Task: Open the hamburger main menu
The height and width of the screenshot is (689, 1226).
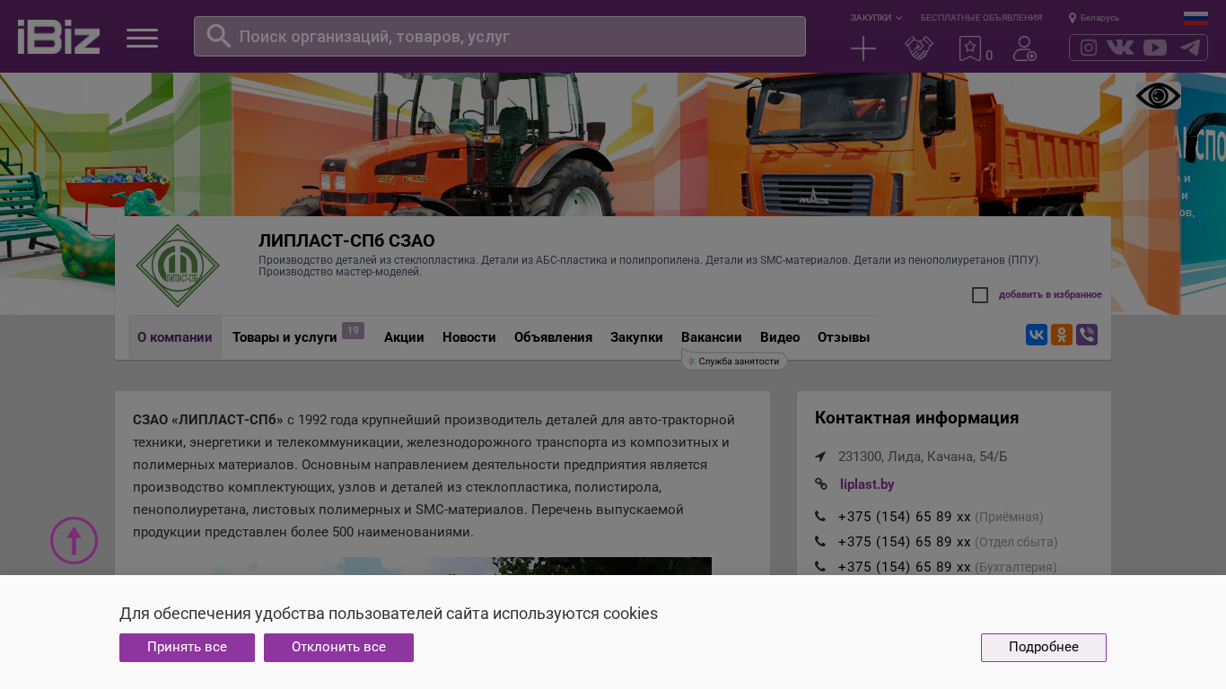Action: pos(142,38)
